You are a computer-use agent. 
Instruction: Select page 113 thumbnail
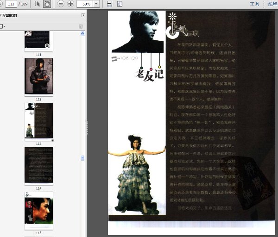tap(38, 121)
